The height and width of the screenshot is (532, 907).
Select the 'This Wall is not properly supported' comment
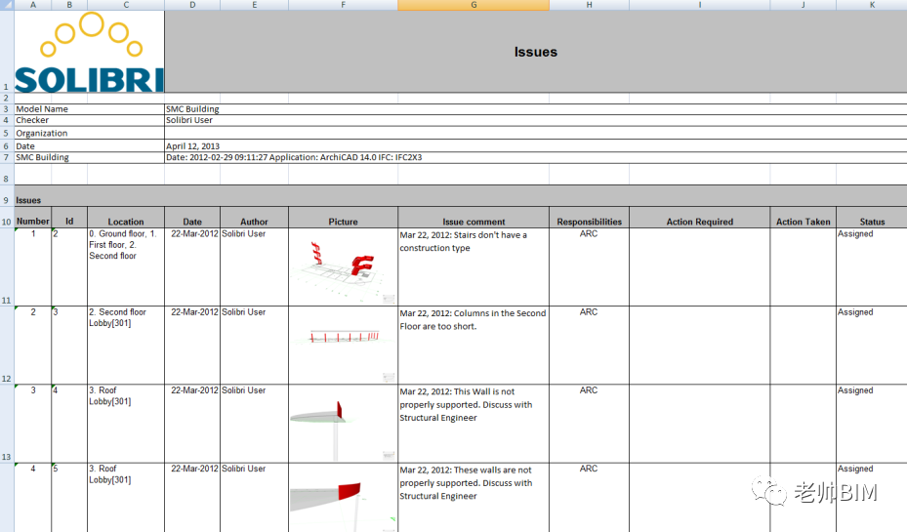(474, 424)
